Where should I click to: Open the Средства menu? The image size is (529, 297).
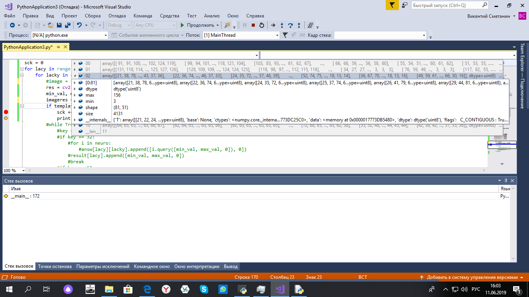(x=170, y=16)
